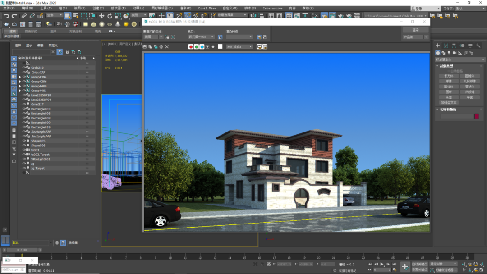Click the 长方体 box primitive button

point(449,76)
